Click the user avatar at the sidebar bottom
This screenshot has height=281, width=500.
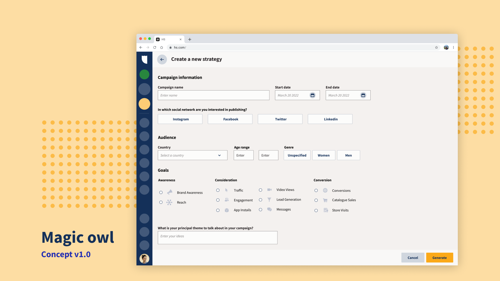pos(144,258)
